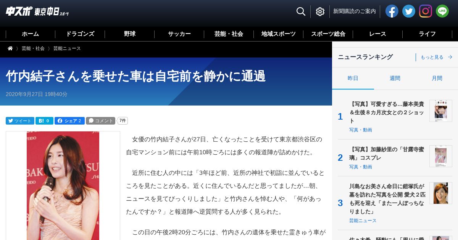The height and width of the screenshot is (240, 458).
Task: Click もっと見る in the news ranking
Action: click(x=437, y=57)
